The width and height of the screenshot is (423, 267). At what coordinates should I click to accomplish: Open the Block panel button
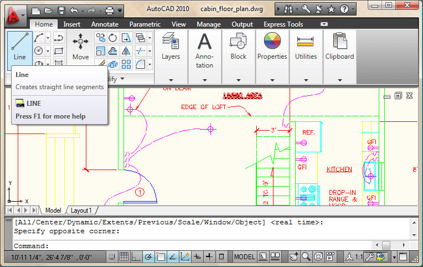(x=239, y=57)
